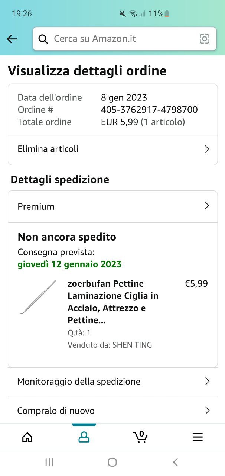The height and width of the screenshot is (476, 225).
Task: Tap the Monitoraggio della spedizione text
Action: [x=79, y=382]
